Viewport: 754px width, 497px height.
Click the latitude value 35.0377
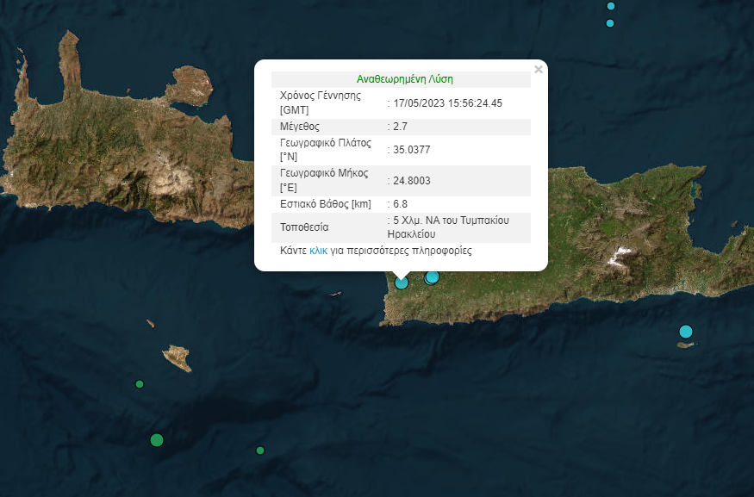click(411, 150)
